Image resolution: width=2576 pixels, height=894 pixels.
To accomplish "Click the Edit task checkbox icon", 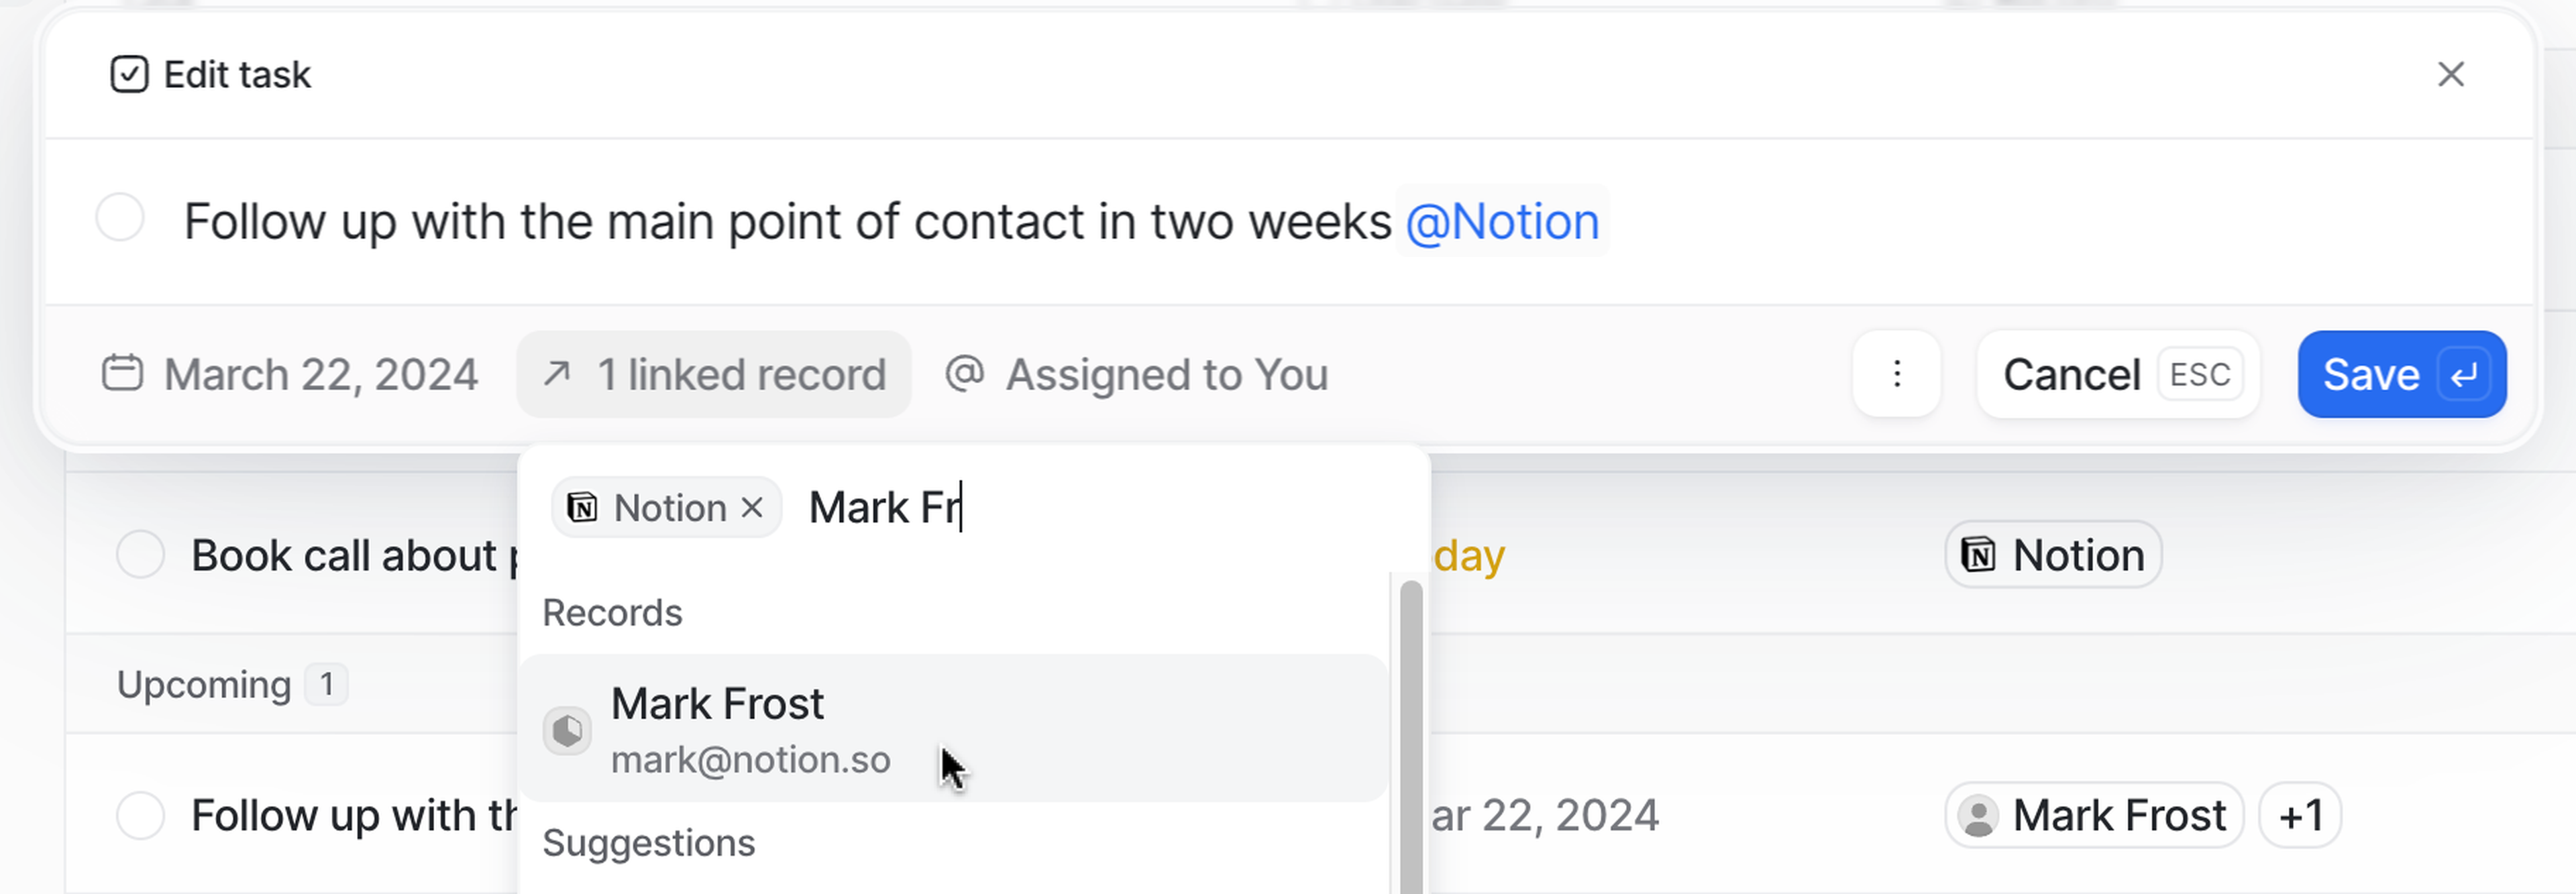I will point(129,75).
